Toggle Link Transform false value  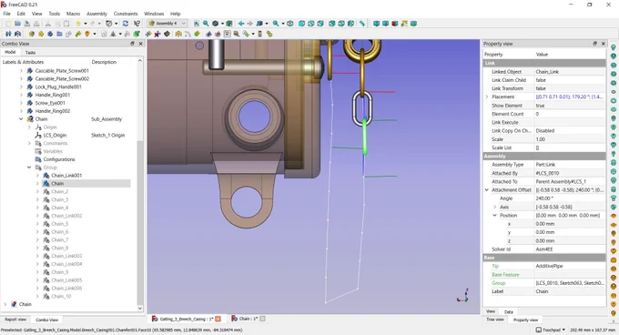click(570, 88)
